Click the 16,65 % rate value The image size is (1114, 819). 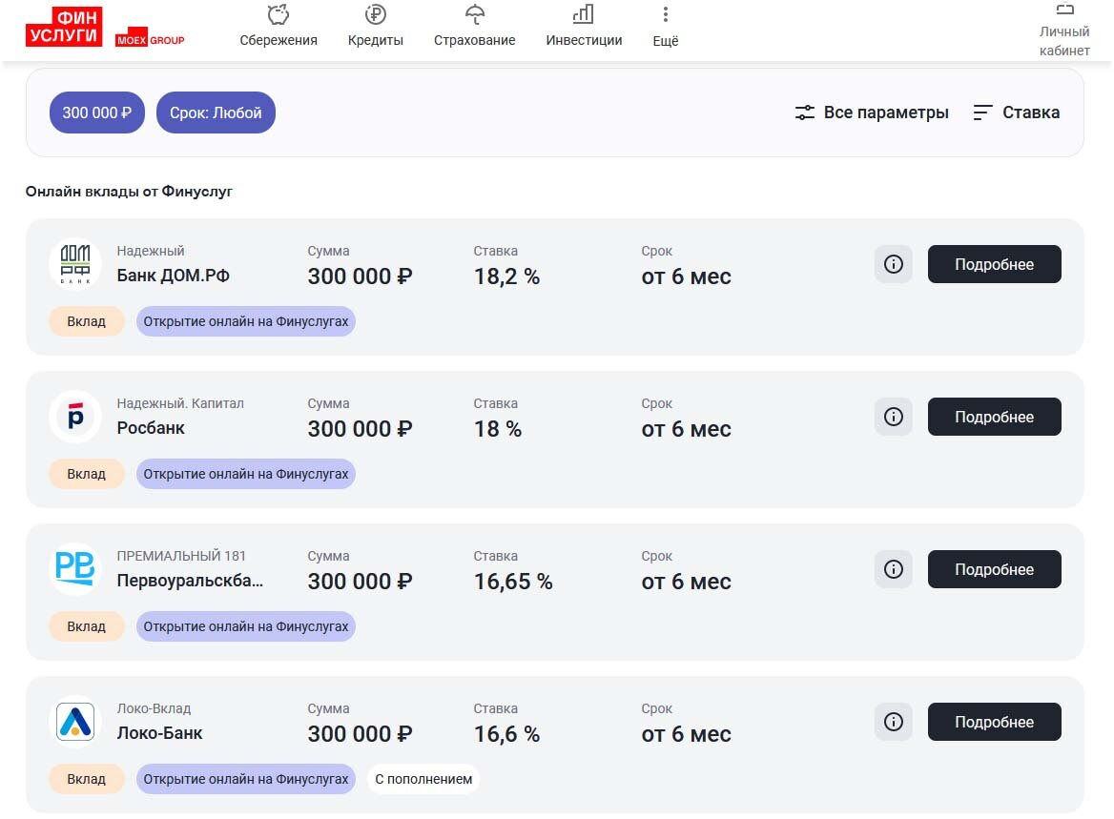[x=513, y=582]
